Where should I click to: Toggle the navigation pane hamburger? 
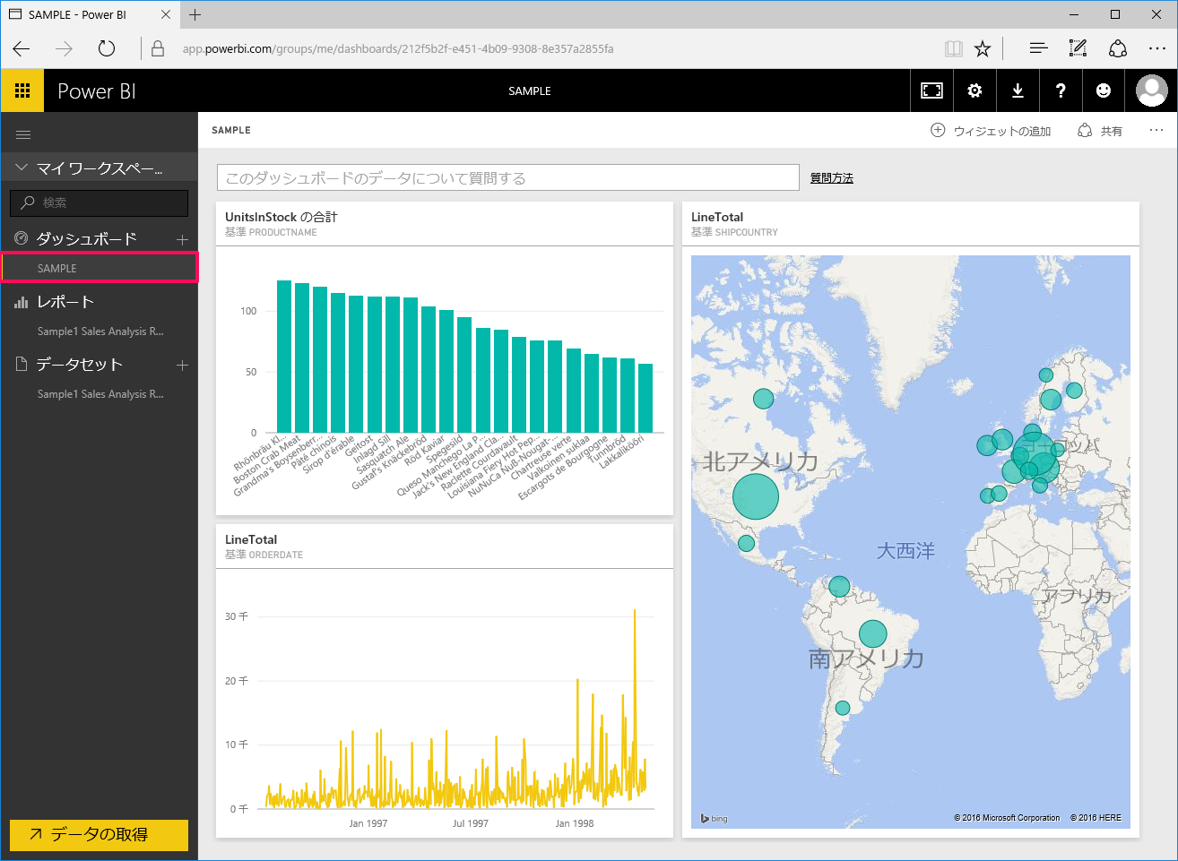[23, 134]
